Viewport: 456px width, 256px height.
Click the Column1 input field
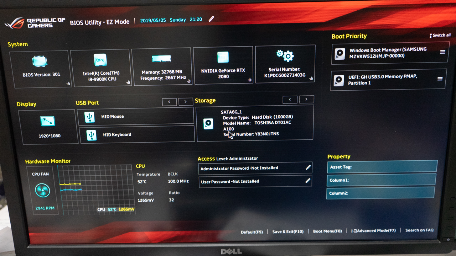[x=382, y=180]
